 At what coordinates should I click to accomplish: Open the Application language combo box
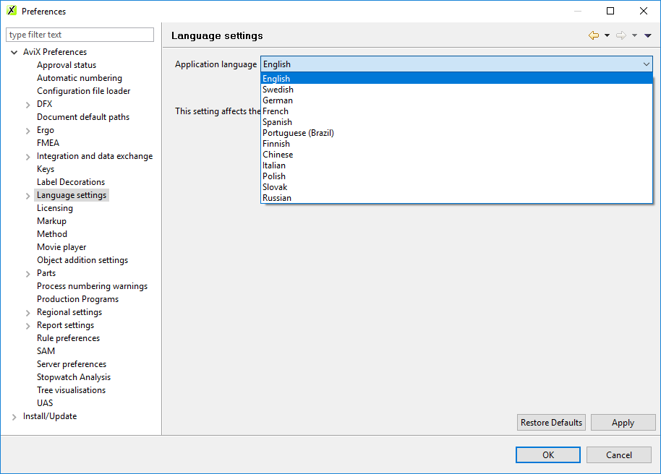647,64
